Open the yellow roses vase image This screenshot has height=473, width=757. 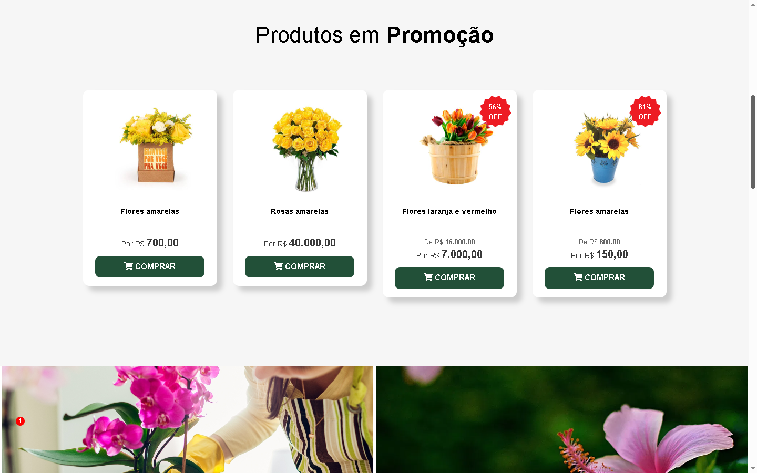(x=306, y=149)
